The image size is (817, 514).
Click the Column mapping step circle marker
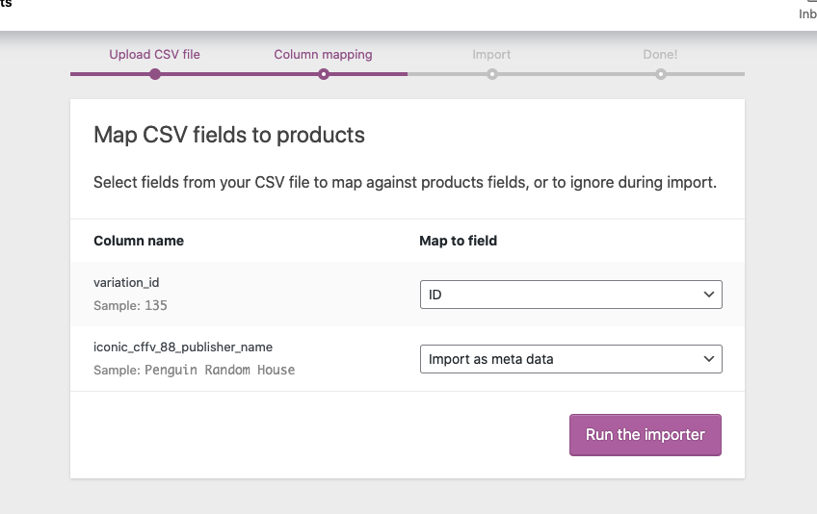pos(324,74)
